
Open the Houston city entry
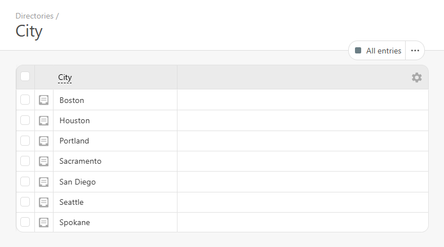(x=74, y=120)
